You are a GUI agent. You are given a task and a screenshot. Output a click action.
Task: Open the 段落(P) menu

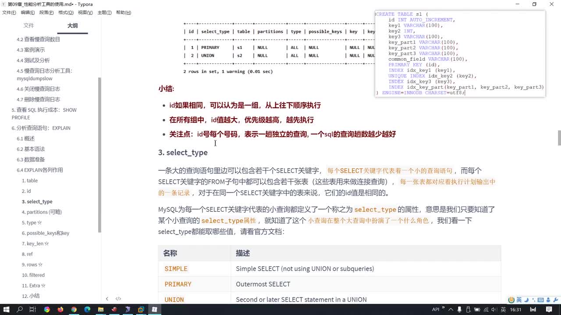tap(46, 13)
